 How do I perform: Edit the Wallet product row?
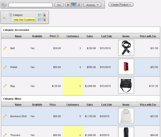pyautogui.click(x=5, y=67)
